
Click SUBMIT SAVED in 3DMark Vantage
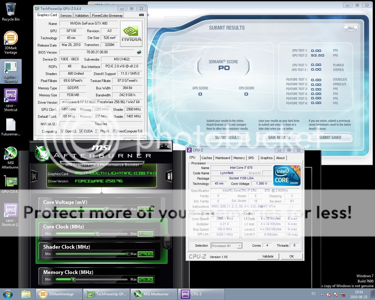(330, 137)
